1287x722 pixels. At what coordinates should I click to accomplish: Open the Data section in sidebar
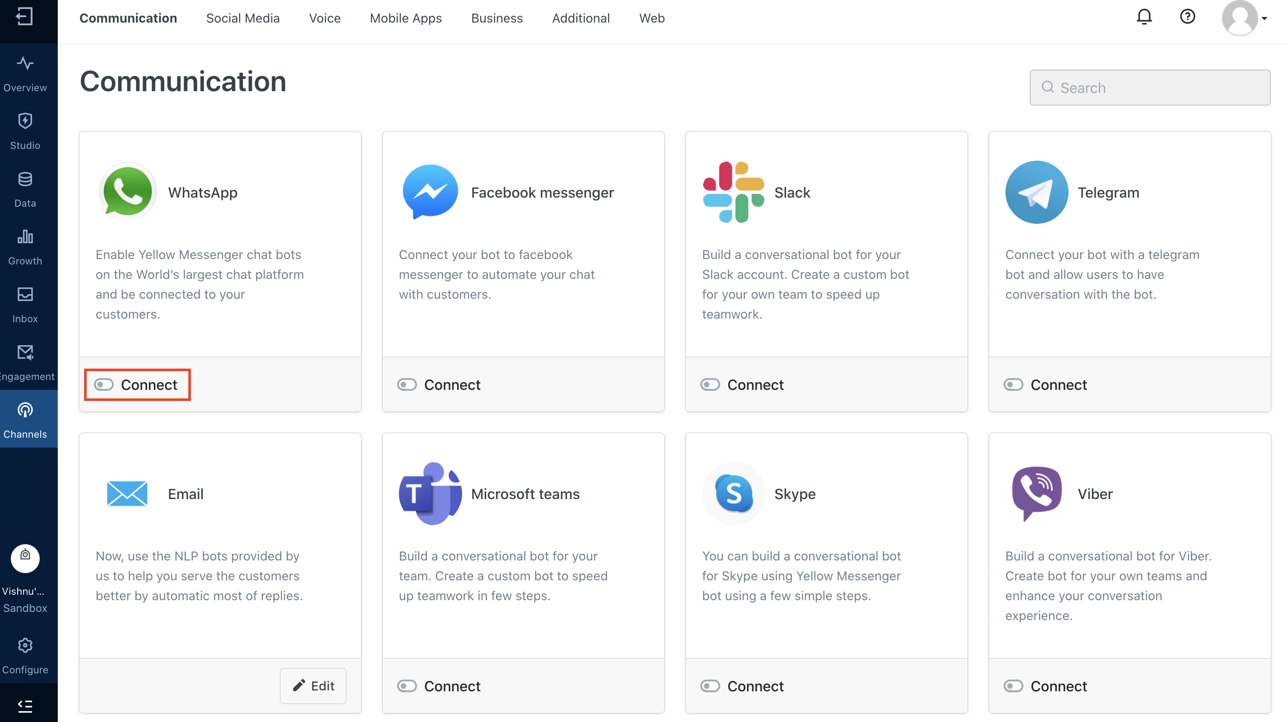25,190
